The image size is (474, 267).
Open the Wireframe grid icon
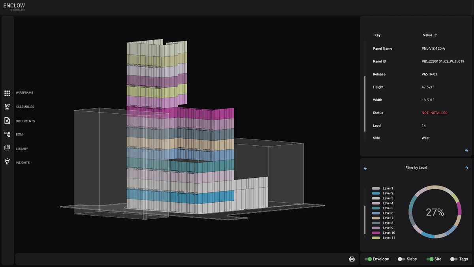click(7, 93)
